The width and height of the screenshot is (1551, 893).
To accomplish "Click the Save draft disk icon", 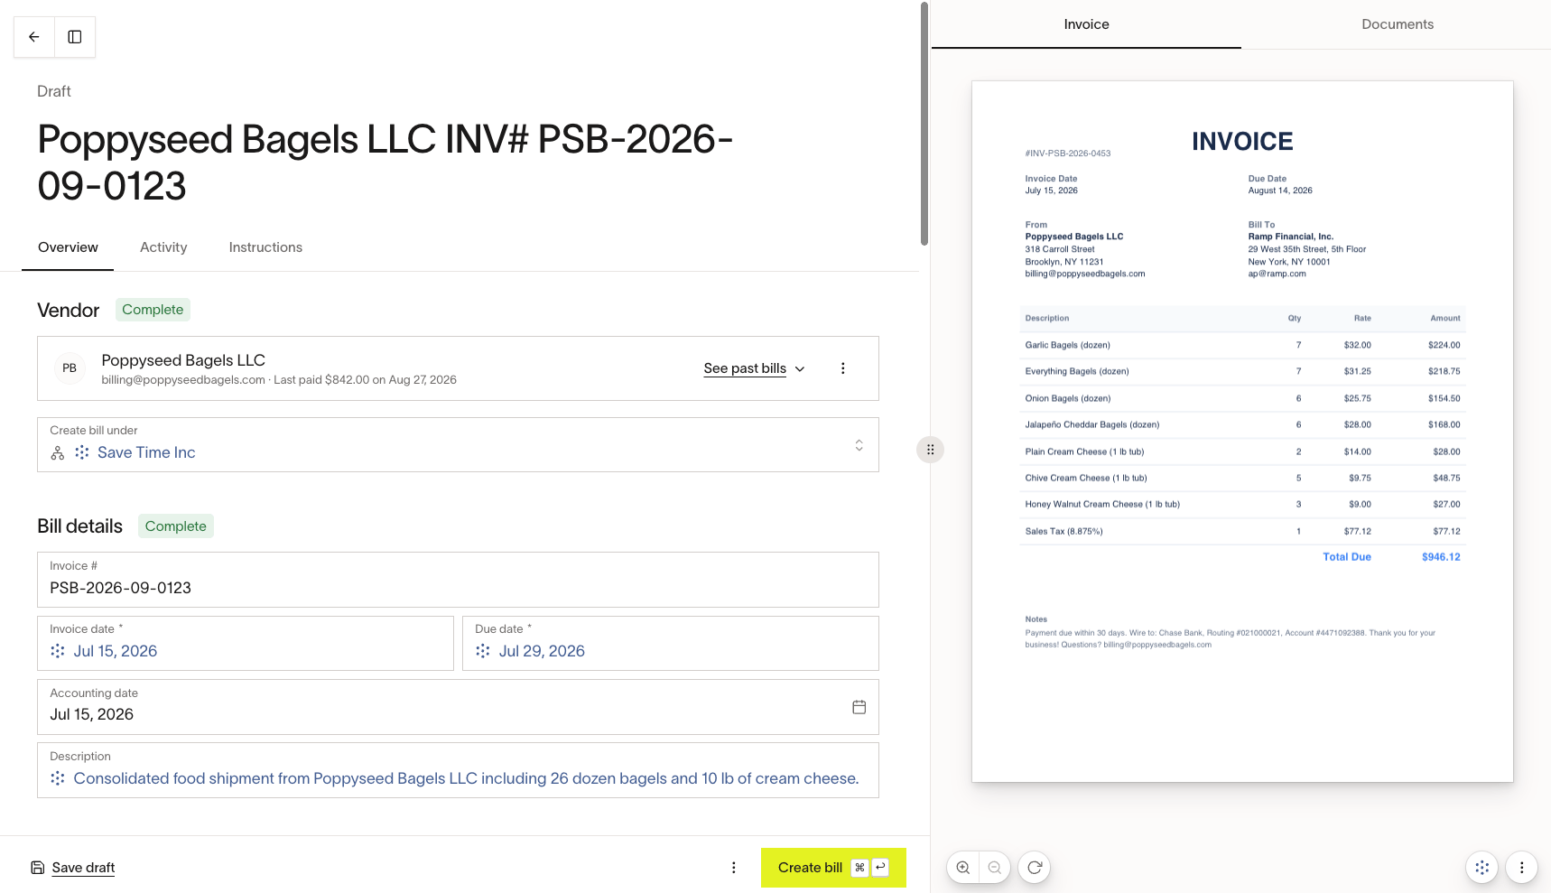I will click(38, 868).
